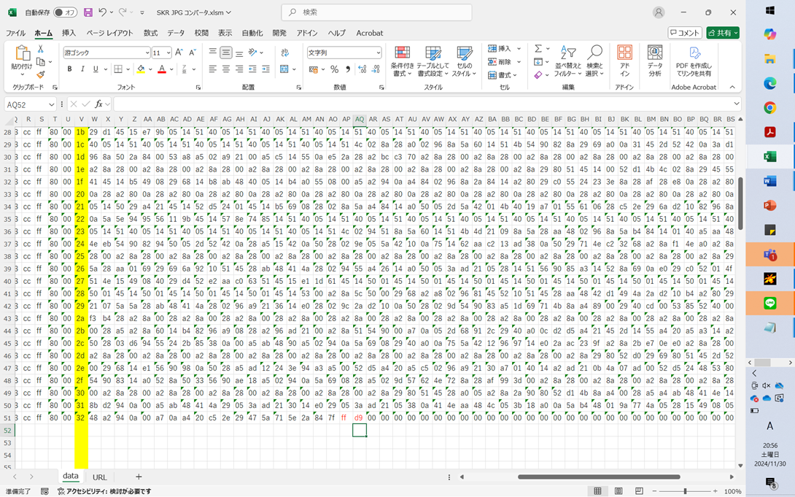Viewport: 795px width, 497px height.
Task: Toggle middle vertical alignment
Action: (226, 53)
